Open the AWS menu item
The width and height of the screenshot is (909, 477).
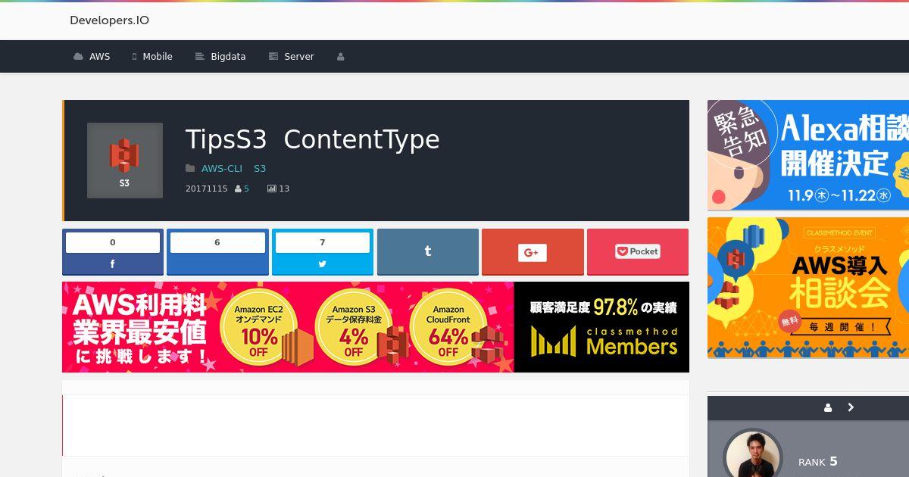coord(92,57)
